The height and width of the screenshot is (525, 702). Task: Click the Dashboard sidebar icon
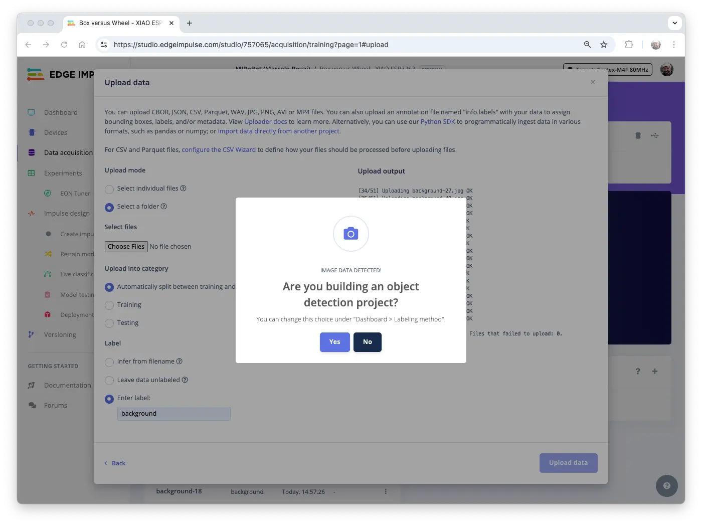pyautogui.click(x=32, y=112)
